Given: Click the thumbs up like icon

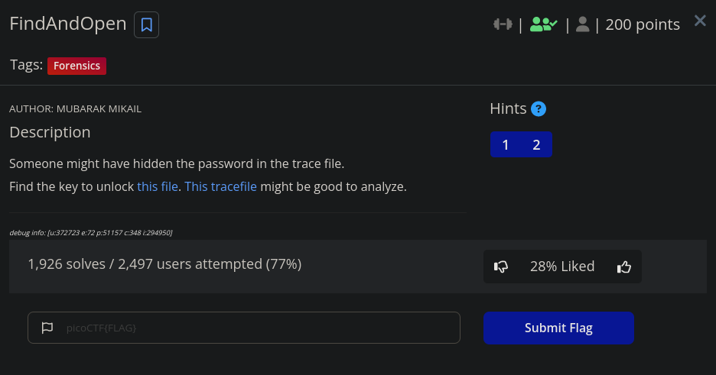Looking at the screenshot, I should pos(623,267).
